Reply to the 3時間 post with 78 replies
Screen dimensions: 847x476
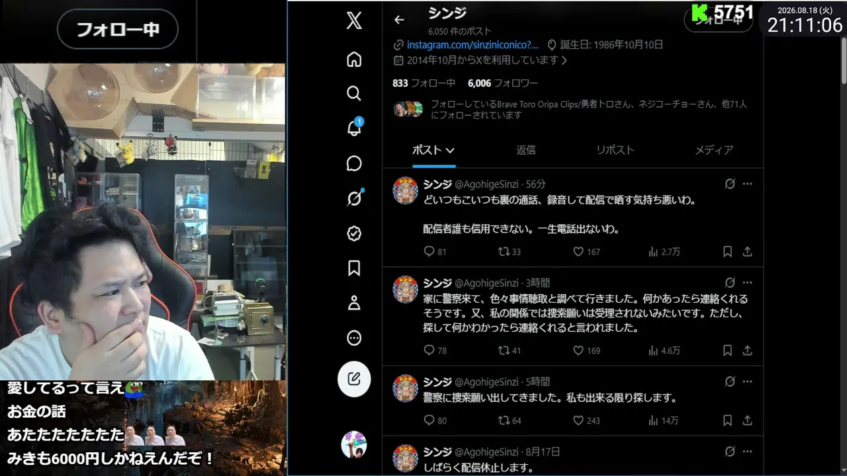[435, 350]
